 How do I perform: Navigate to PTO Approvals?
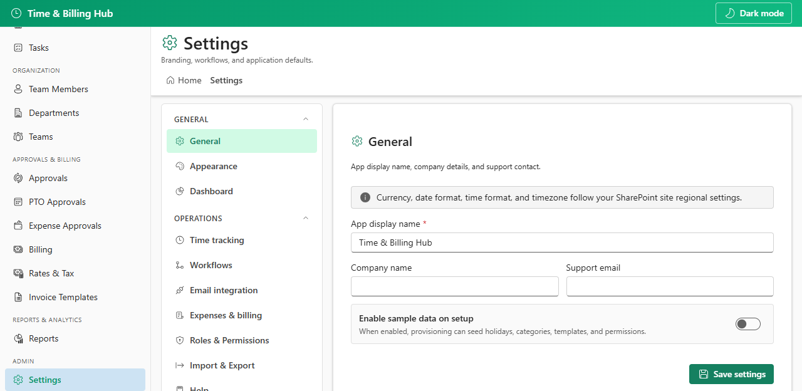75,202
